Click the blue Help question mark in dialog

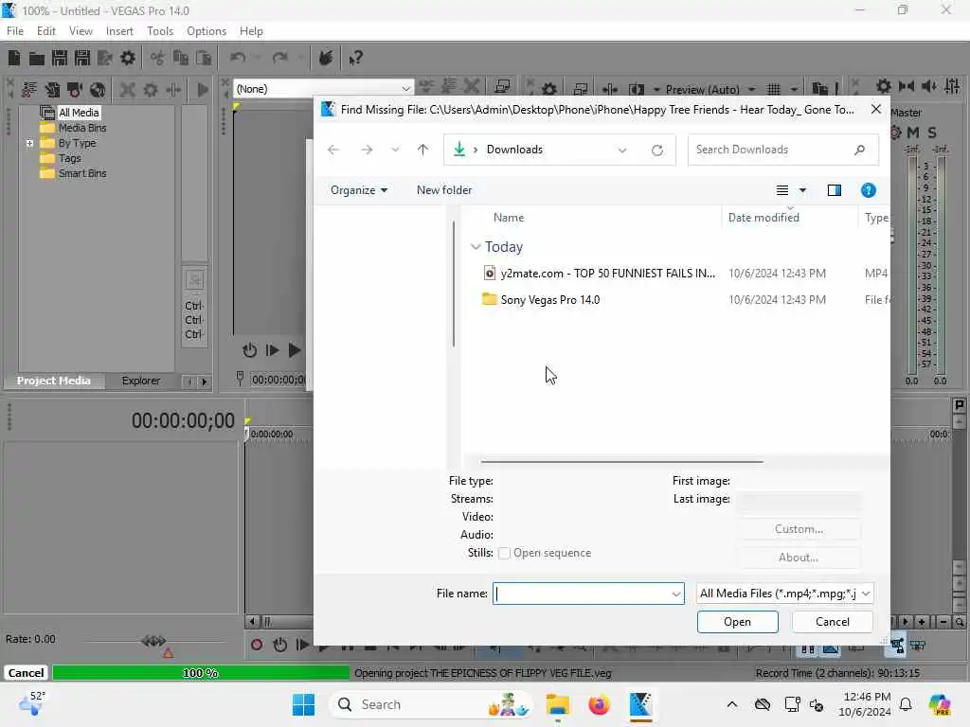(x=868, y=190)
